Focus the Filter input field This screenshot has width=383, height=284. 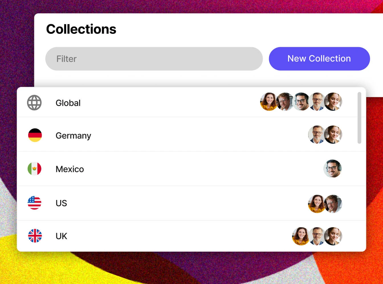(x=154, y=59)
